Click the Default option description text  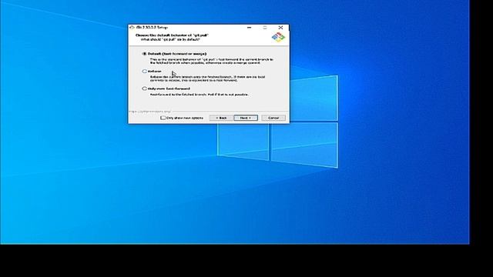212,61
